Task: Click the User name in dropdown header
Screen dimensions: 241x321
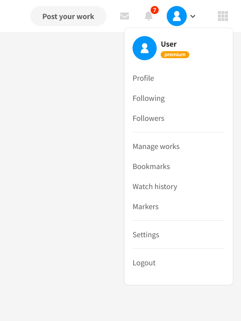Action: coord(169,44)
